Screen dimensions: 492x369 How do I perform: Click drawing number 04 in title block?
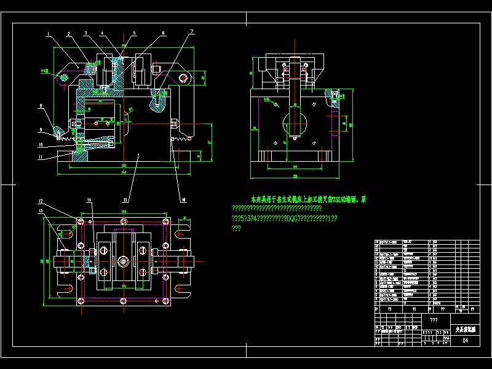point(466,341)
